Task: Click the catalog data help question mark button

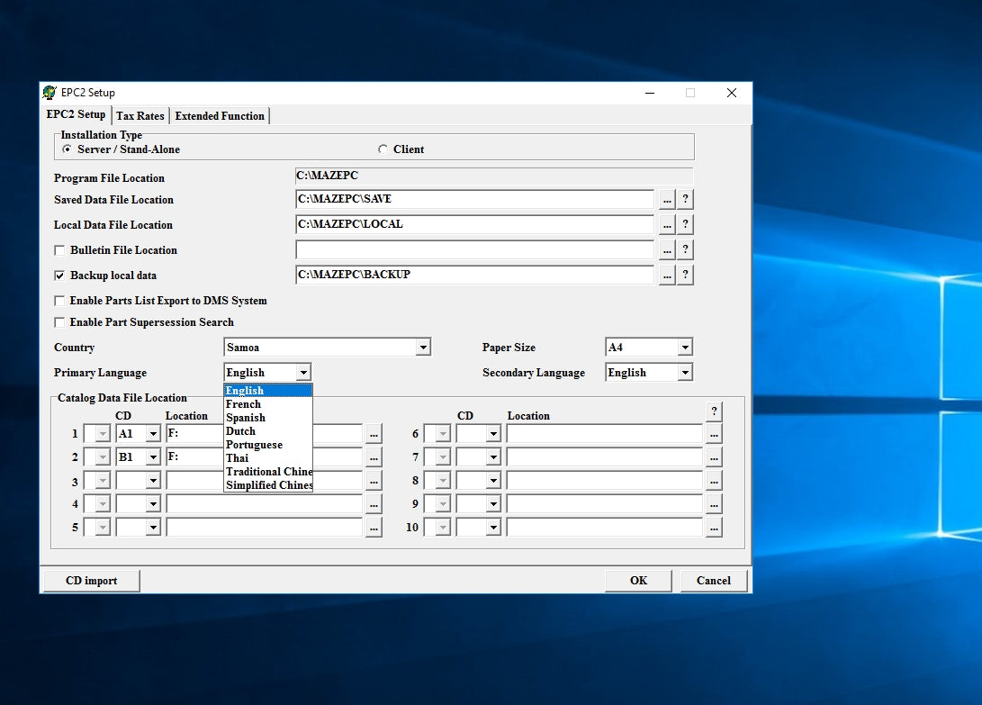Action: [714, 411]
